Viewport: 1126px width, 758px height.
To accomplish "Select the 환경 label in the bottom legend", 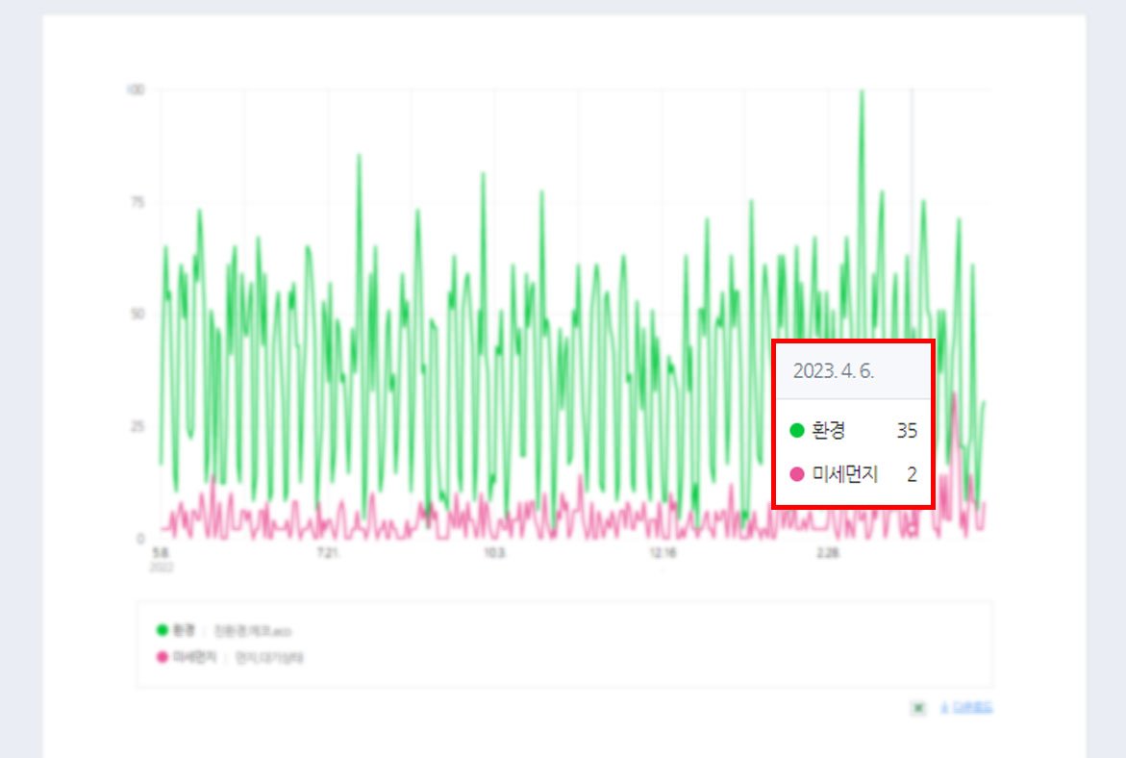I will pos(184,630).
